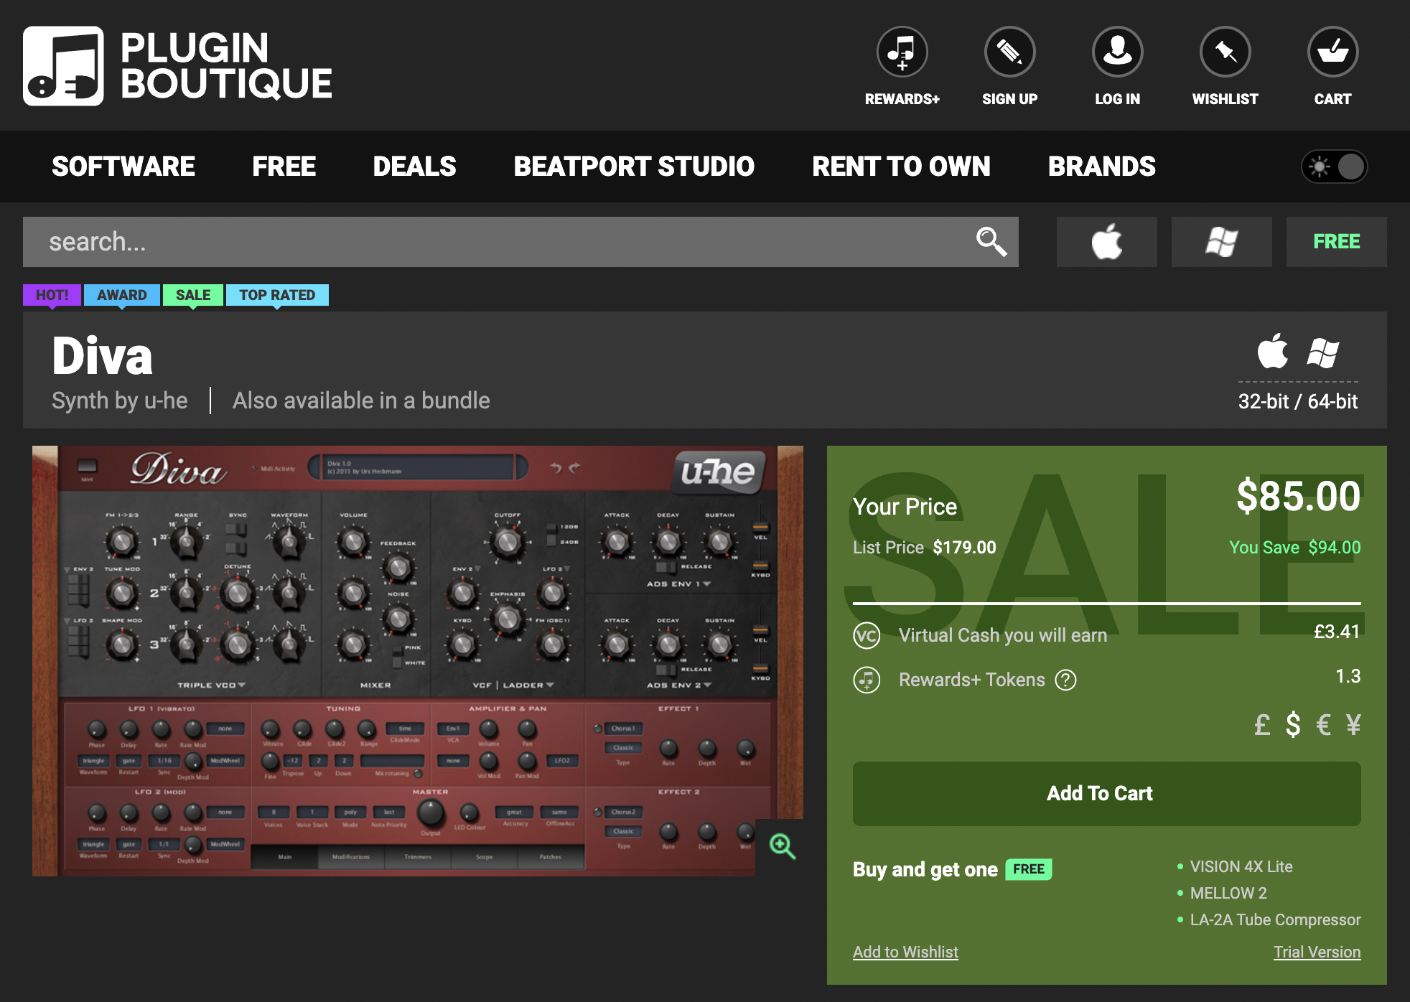Image resolution: width=1410 pixels, height=1002 pixels.
Task: Click the SALE tag badge
Action: tap(193, 295)
